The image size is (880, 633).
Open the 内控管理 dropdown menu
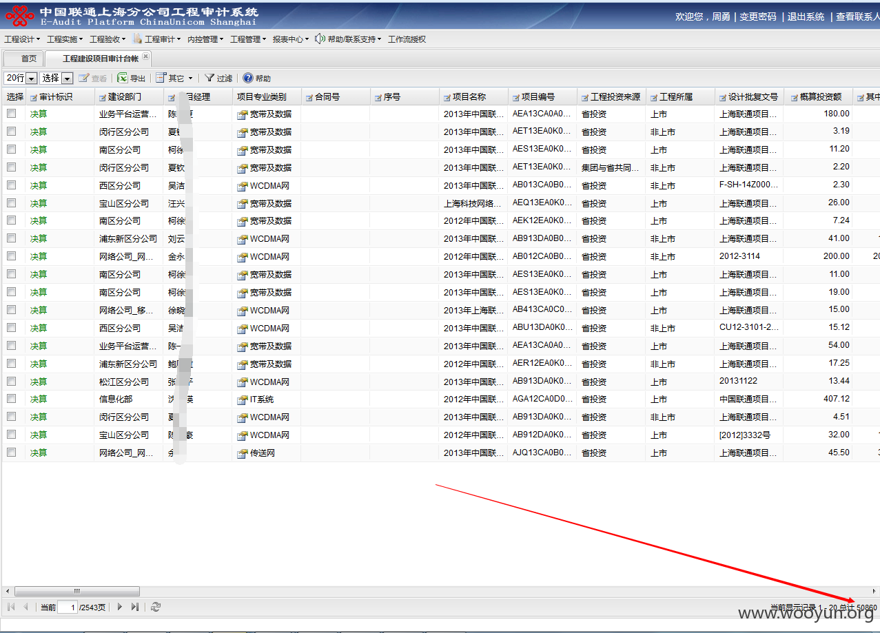(x=205, y=39)
